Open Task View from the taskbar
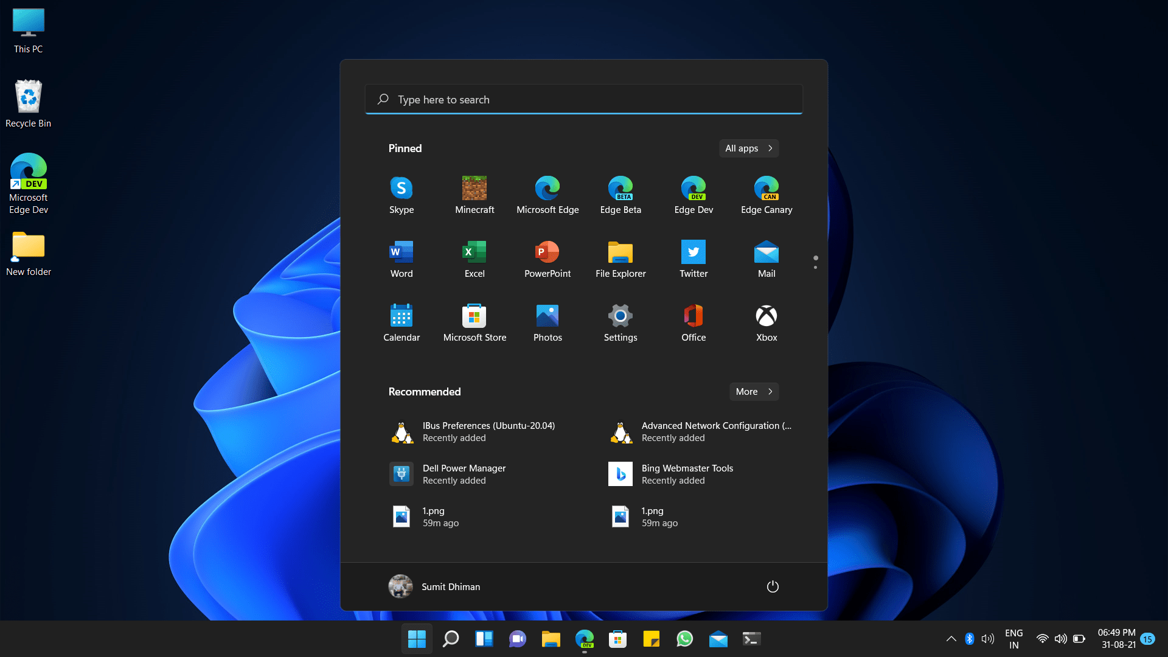 [x=484, y=639]
